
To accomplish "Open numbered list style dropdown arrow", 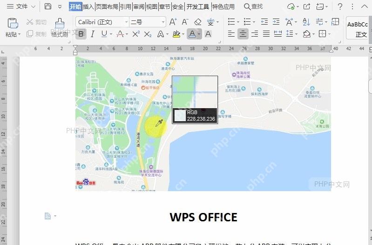I will (x=254, y=22).
